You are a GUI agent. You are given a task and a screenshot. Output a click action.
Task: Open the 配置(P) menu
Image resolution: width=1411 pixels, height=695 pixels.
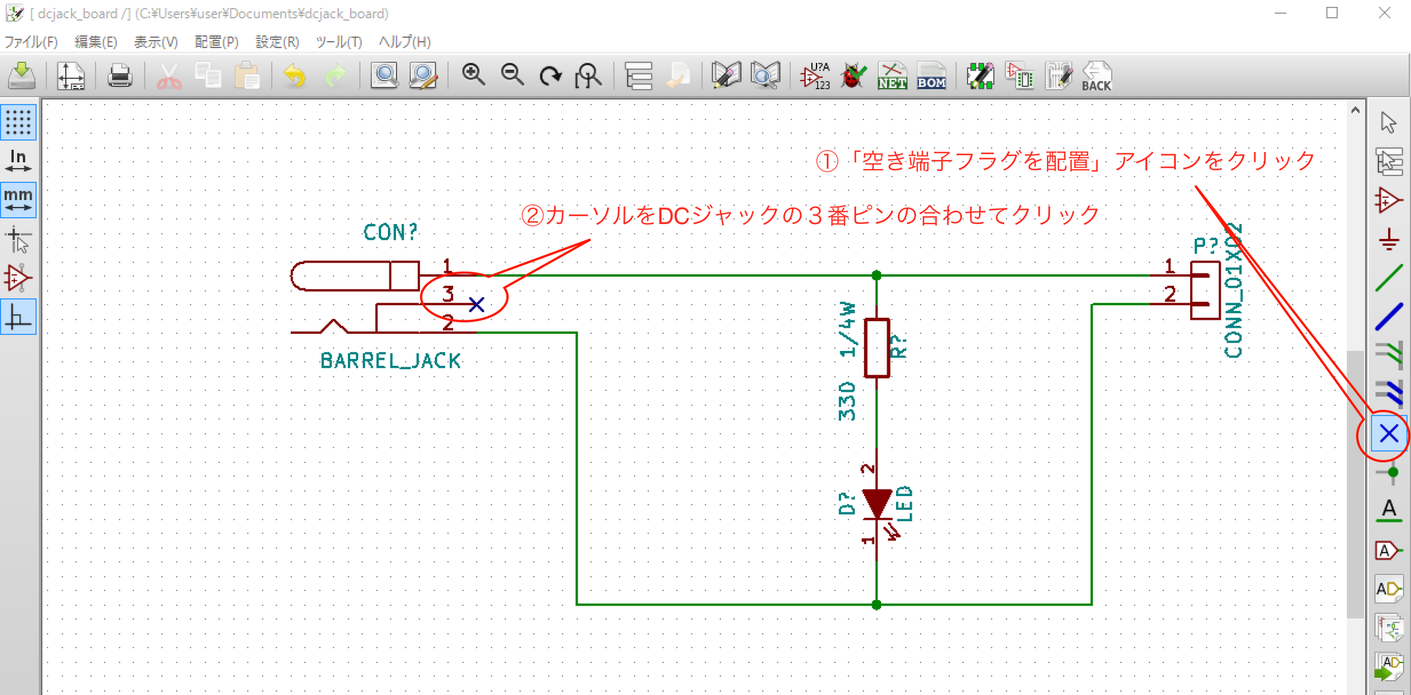point(217,42)
